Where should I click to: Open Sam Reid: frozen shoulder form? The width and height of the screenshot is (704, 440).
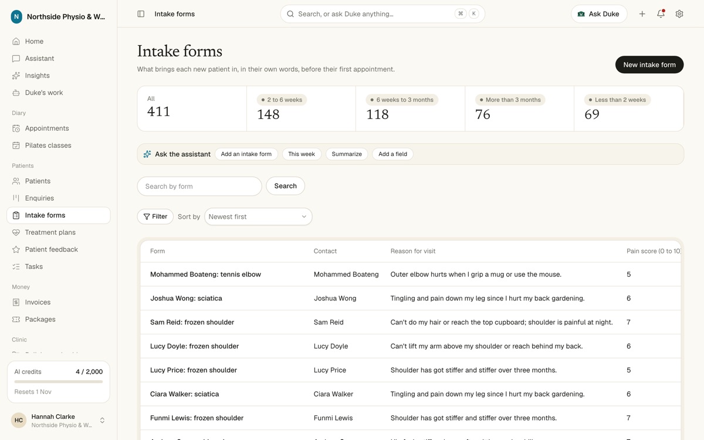[192, 323]
